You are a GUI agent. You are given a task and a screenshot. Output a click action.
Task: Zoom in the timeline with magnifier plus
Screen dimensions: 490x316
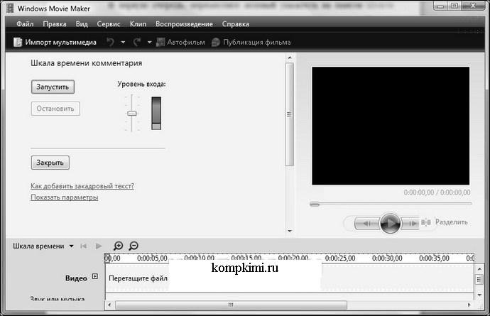click(119, 246)
